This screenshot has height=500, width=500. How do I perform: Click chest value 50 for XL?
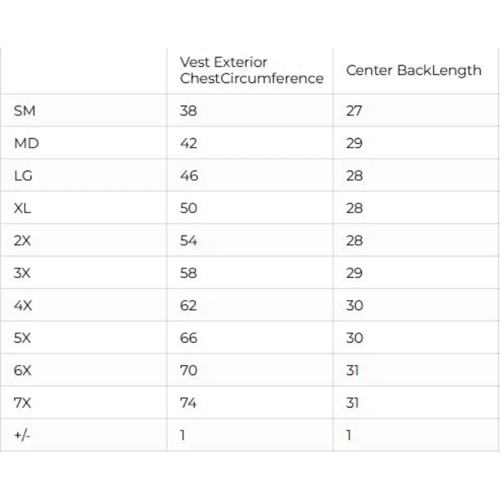[x=189, y=208]
